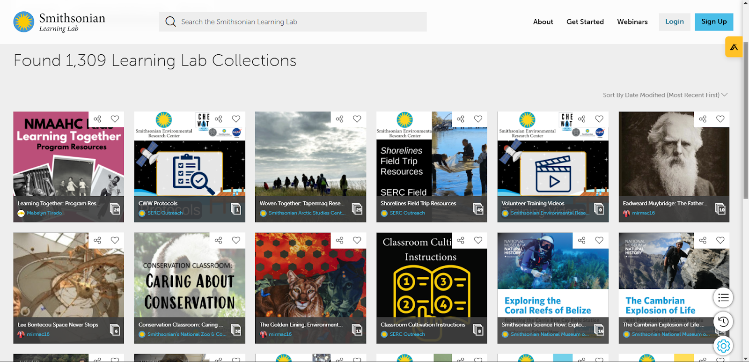Favorite Shorelines Field Trip Resources collection
This screenshot has height=362, width=749.
pos(478,119)
